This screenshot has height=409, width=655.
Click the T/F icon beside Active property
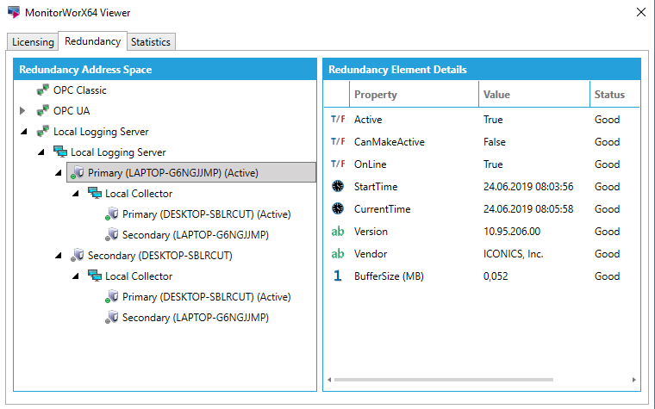338,120
